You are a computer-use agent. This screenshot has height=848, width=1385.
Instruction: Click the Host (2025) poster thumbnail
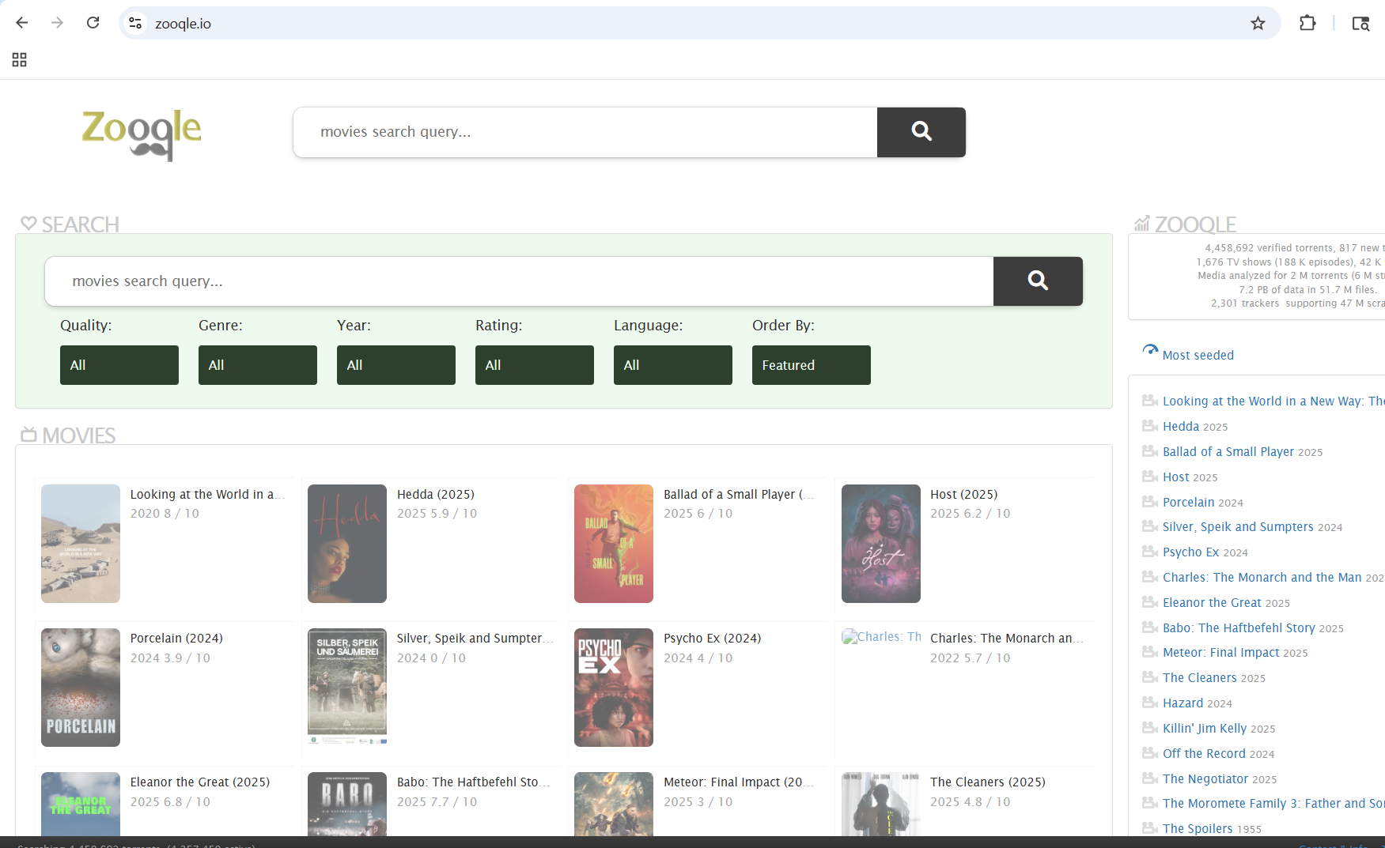coord(881,544)
